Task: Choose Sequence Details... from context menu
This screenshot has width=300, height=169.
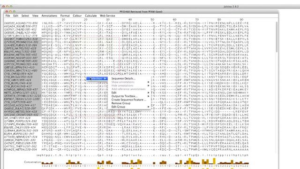Action: click(123, 78)
